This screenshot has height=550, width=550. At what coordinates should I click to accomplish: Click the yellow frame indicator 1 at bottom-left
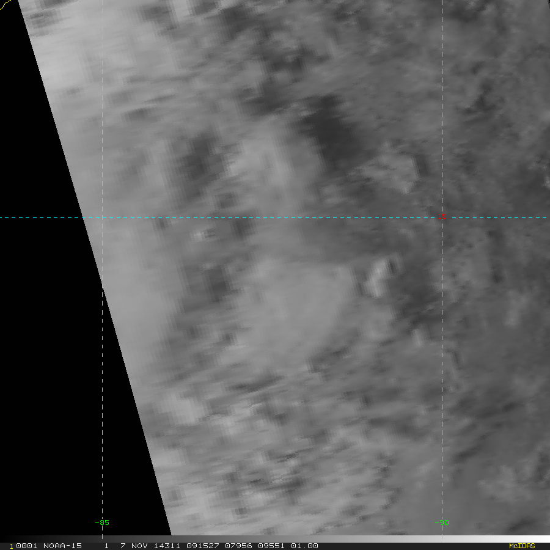coord(12,546)
